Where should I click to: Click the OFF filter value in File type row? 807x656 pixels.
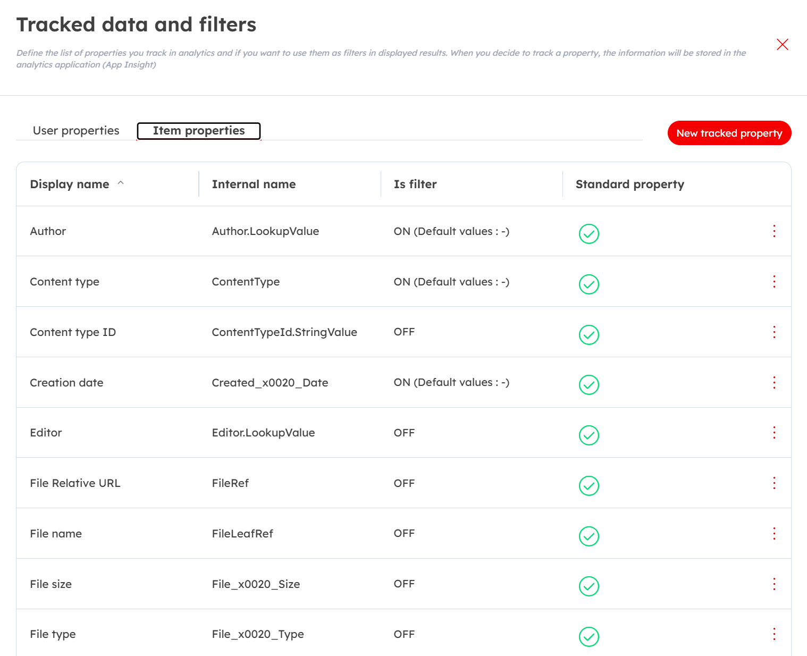coord(404,634)
